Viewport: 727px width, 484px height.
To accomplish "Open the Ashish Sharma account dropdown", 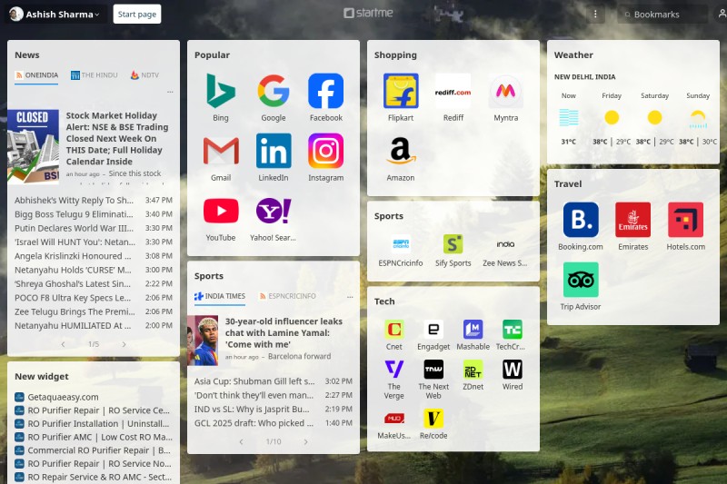I will 55,15.
